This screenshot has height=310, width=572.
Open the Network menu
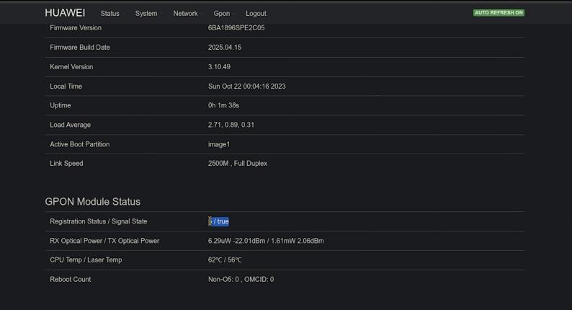pos(185,14)
